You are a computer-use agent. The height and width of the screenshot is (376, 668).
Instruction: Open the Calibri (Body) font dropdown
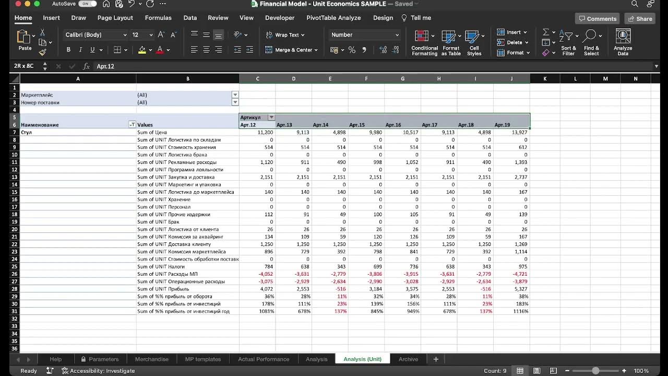click(x=125, y=35)
